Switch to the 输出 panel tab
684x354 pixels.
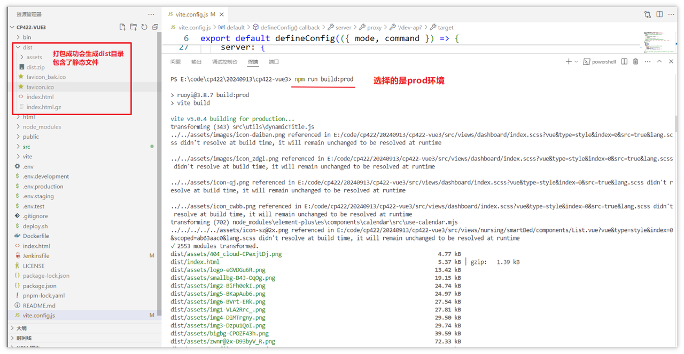[196, 62]
